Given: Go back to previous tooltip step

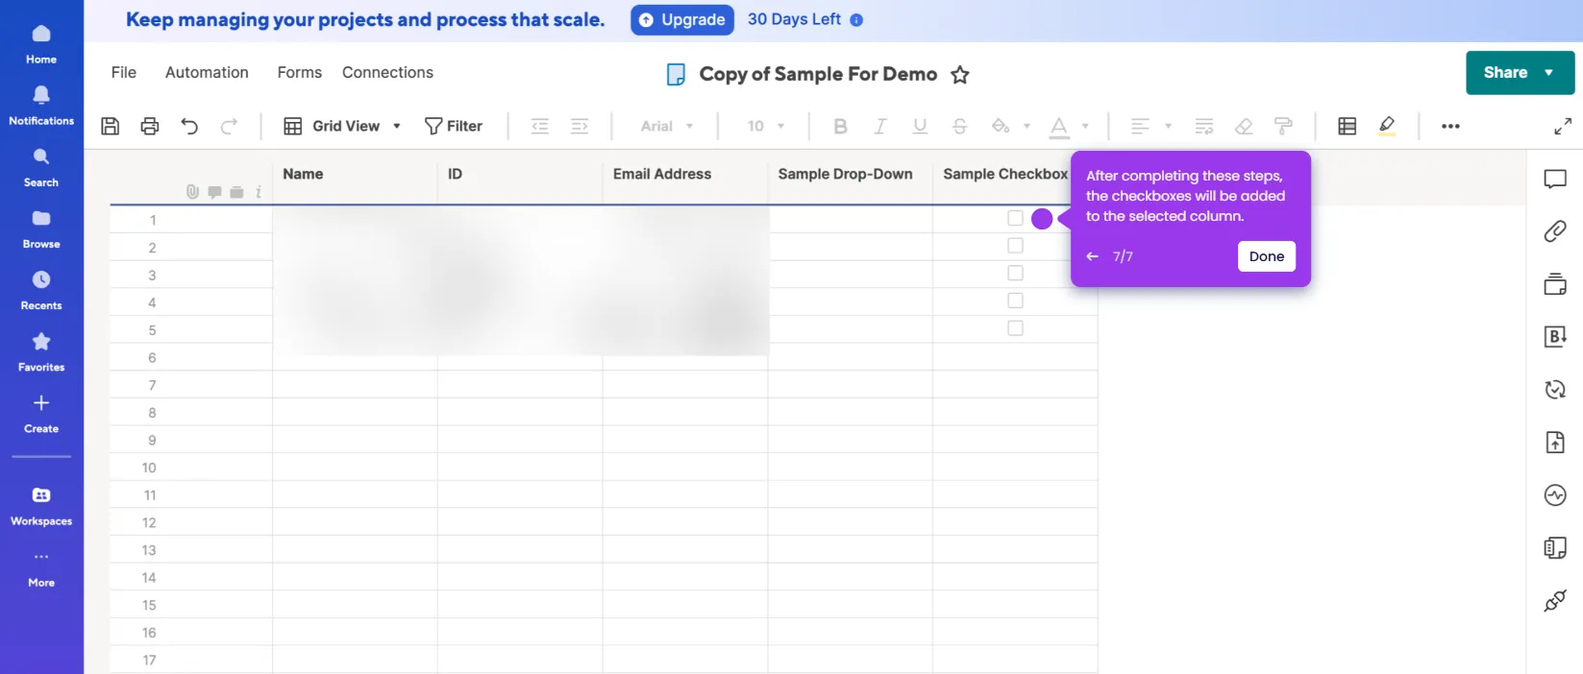Looking at the screenshot, I should [x=1093, y=256].
